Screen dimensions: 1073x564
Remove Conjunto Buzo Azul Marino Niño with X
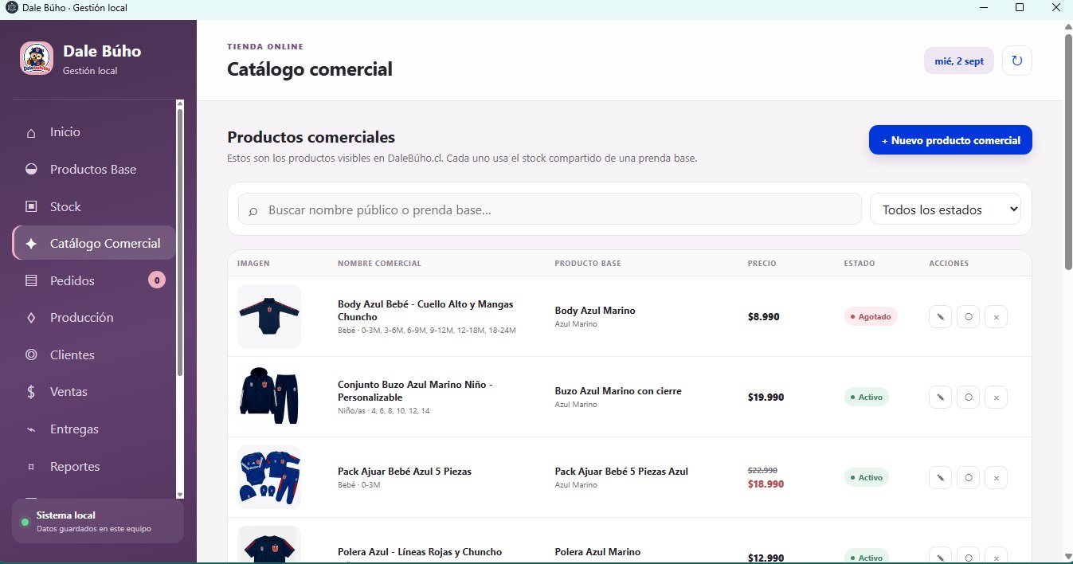[996, 397]
